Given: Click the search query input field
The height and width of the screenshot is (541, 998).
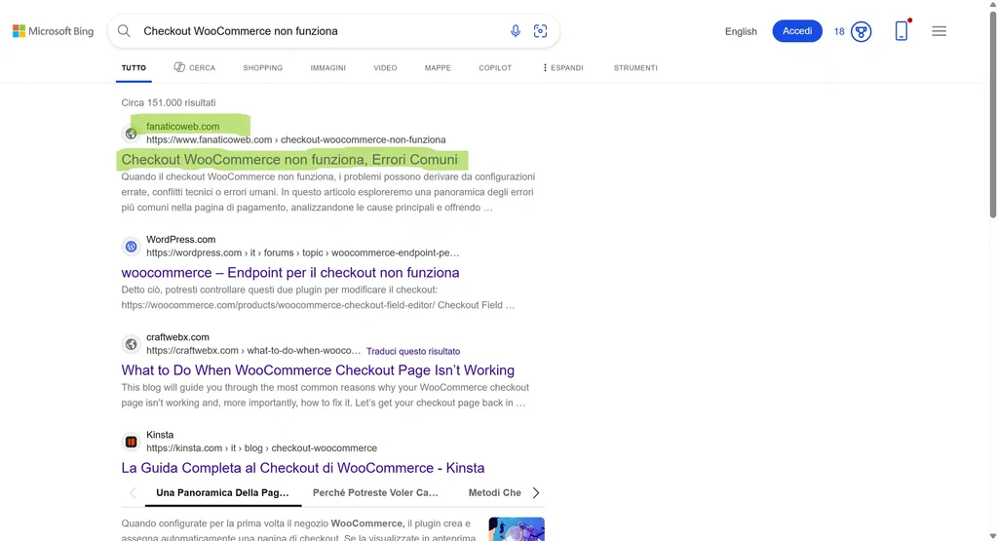Looking at the screenshot, I should [322, 31].
